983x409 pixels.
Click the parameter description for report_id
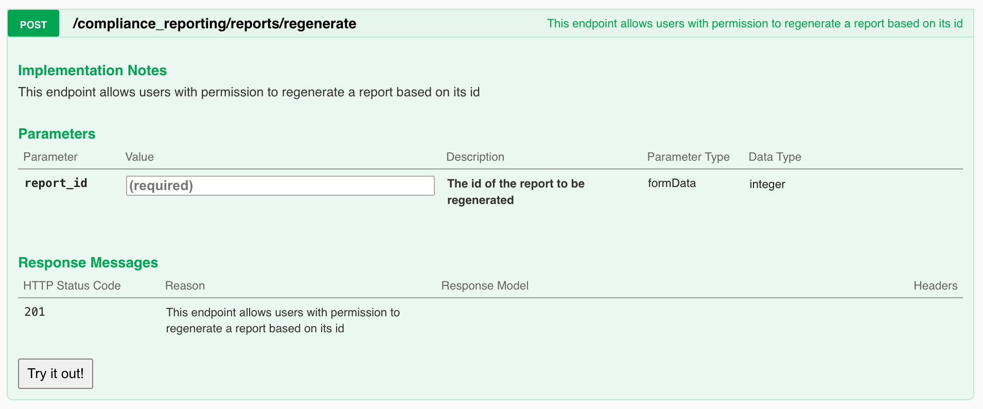515,192
